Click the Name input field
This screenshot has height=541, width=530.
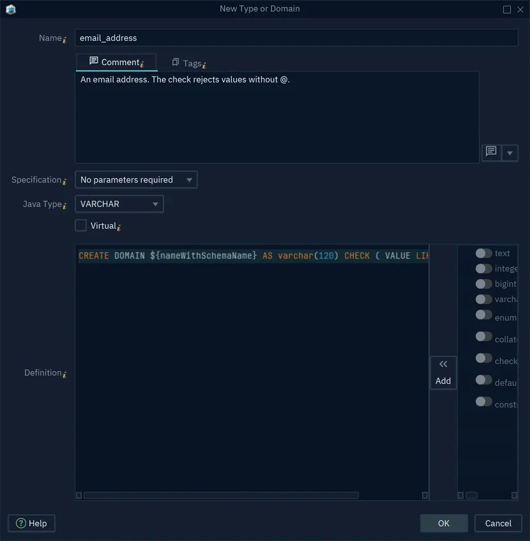point(296,38)
